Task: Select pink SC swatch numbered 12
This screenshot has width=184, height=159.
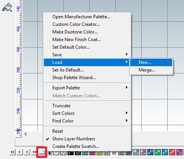Action: pyautogui.click(x=143, y=152)
